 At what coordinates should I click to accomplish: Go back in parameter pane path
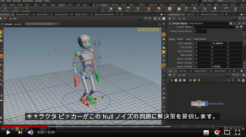click(x=170, y=19)
